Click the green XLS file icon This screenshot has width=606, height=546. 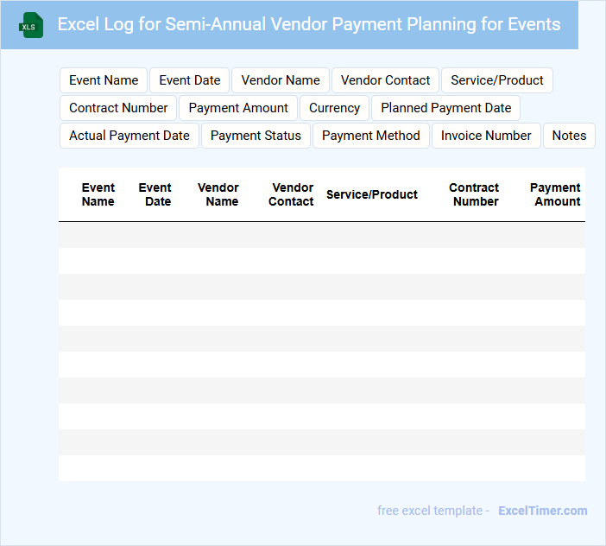pos(31,26)
